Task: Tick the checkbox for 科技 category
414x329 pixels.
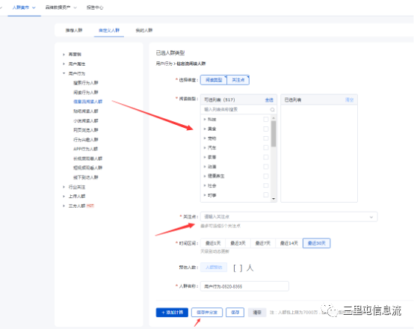Action: pyautogui.click(x=266, y=120)
